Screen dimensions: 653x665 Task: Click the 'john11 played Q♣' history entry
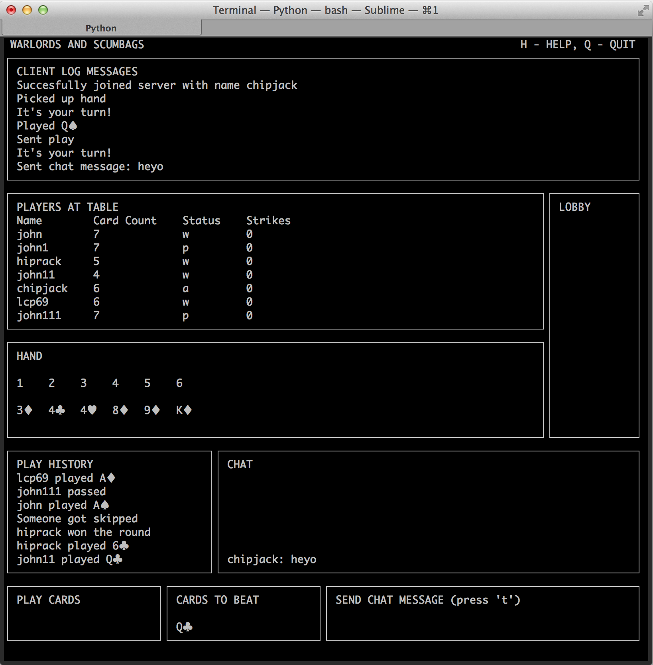[x=69, y=559]
